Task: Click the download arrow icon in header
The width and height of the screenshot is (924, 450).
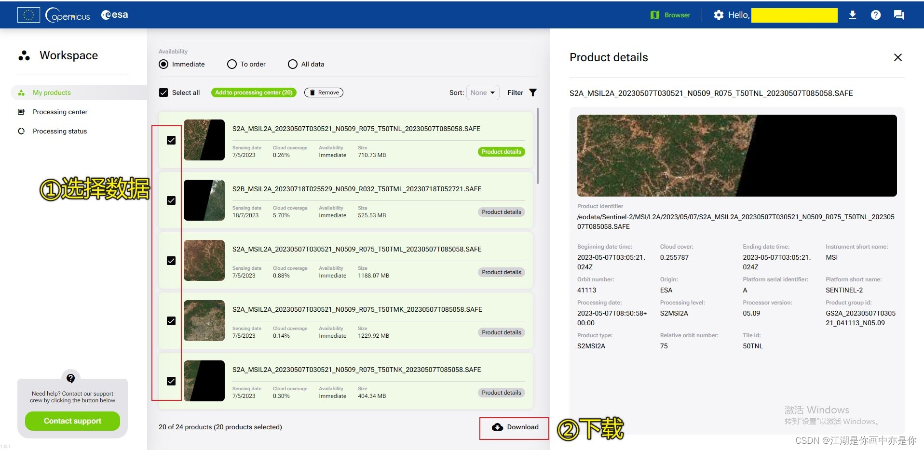Action: coord(853,15)
